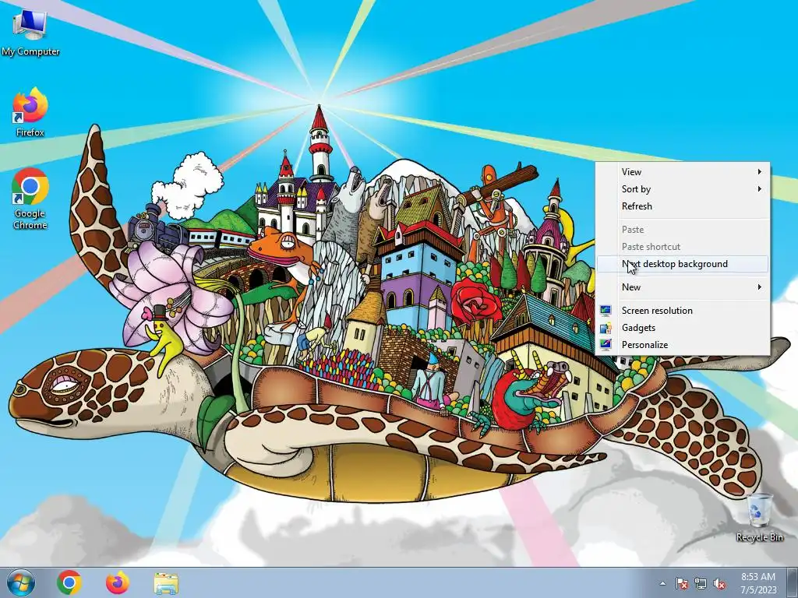The image size is (798, 598).
Task: Click the greyed Paste menu entry
Action: (x=682, y=230)
